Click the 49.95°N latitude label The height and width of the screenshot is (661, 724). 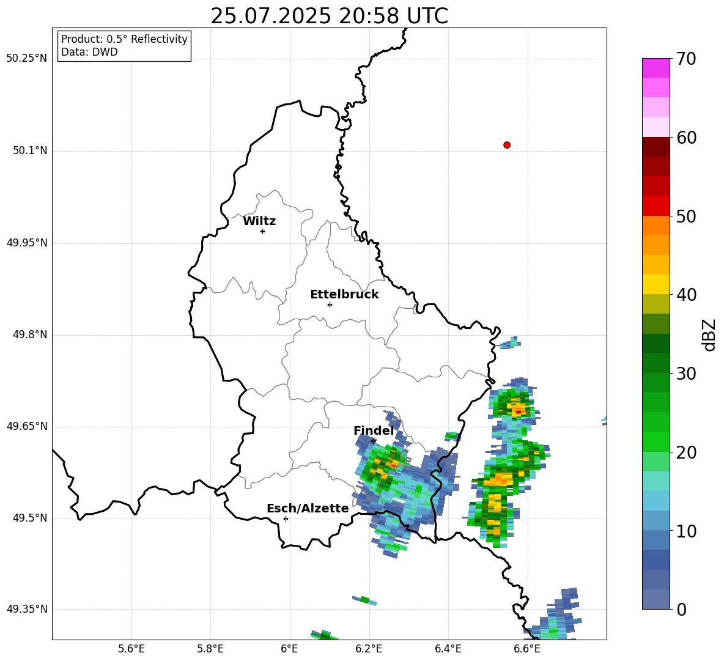[27, 242]
